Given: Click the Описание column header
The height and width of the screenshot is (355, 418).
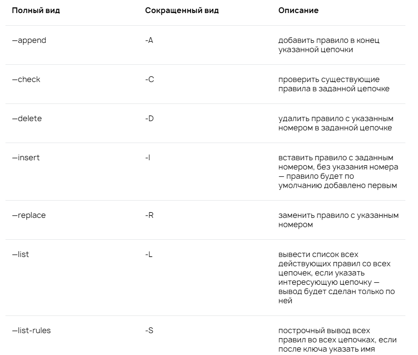Looking at the screenshot, I should click(x=298, y=11).
